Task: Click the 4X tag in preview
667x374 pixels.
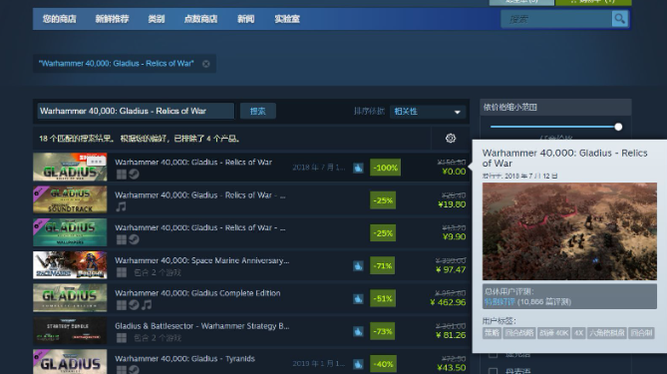Action: click(578, 333)
